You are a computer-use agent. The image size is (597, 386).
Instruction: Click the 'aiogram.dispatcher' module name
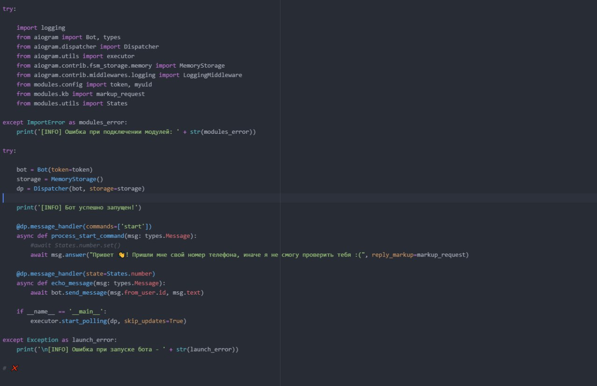[x=65, y=47]
